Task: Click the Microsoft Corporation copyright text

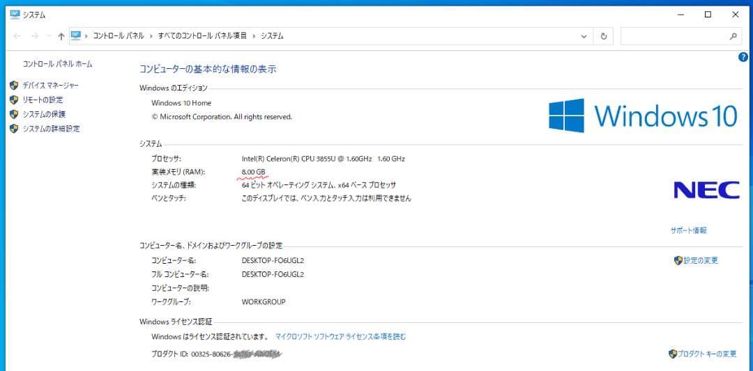Action: pos(222,116)
